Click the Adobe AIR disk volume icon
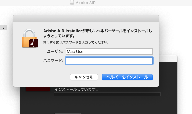The height and width of the screenshot is (114, 192). tap(72, 3)
